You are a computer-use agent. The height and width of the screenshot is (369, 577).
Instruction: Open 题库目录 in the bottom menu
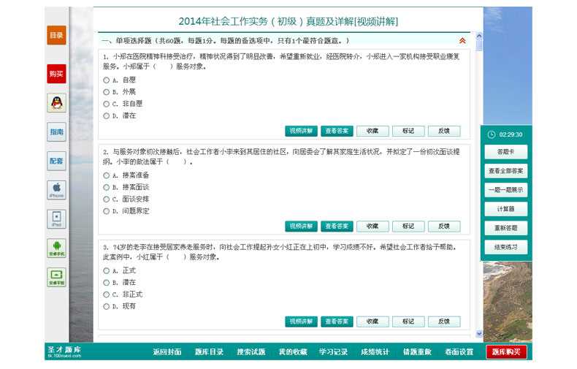[209, 351]
